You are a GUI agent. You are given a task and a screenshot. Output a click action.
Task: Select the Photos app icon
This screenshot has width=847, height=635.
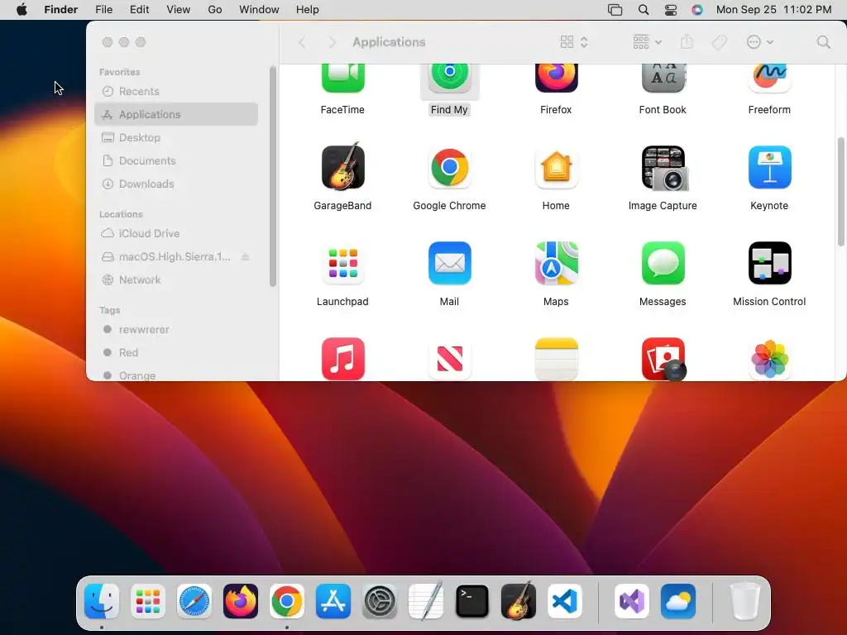[x=769, y=359]
